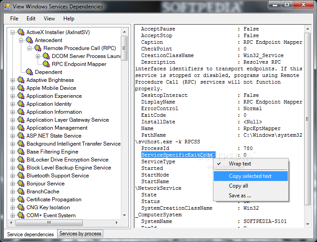This screenshot has height=242, width=317.
Task: Click the Dependent node gear icon
Action: [29, 72]
